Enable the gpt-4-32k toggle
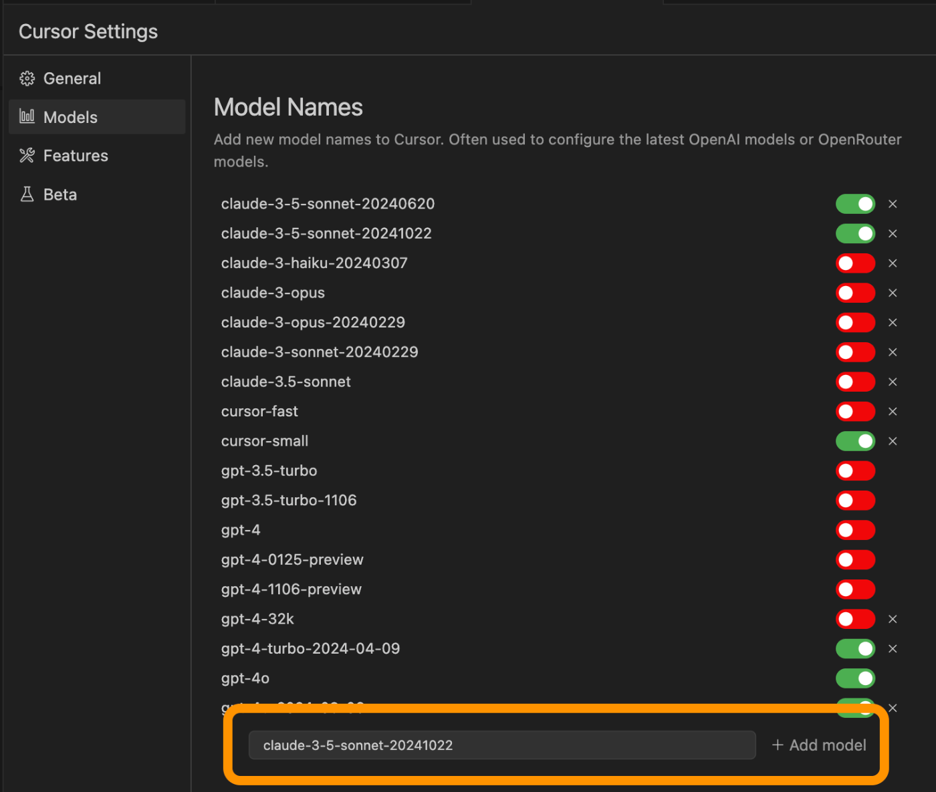Image resolution: width=936 pixels, height=792 pixels. click(x=855, y=619)
